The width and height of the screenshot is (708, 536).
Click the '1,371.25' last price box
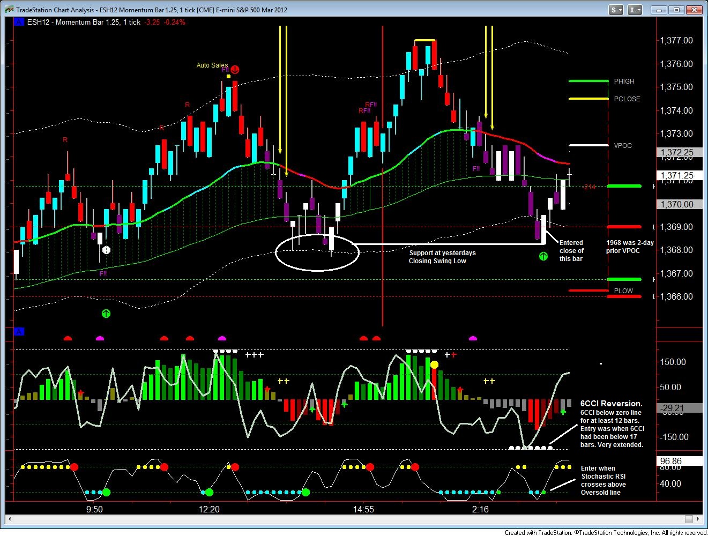[x=679, y=175]
